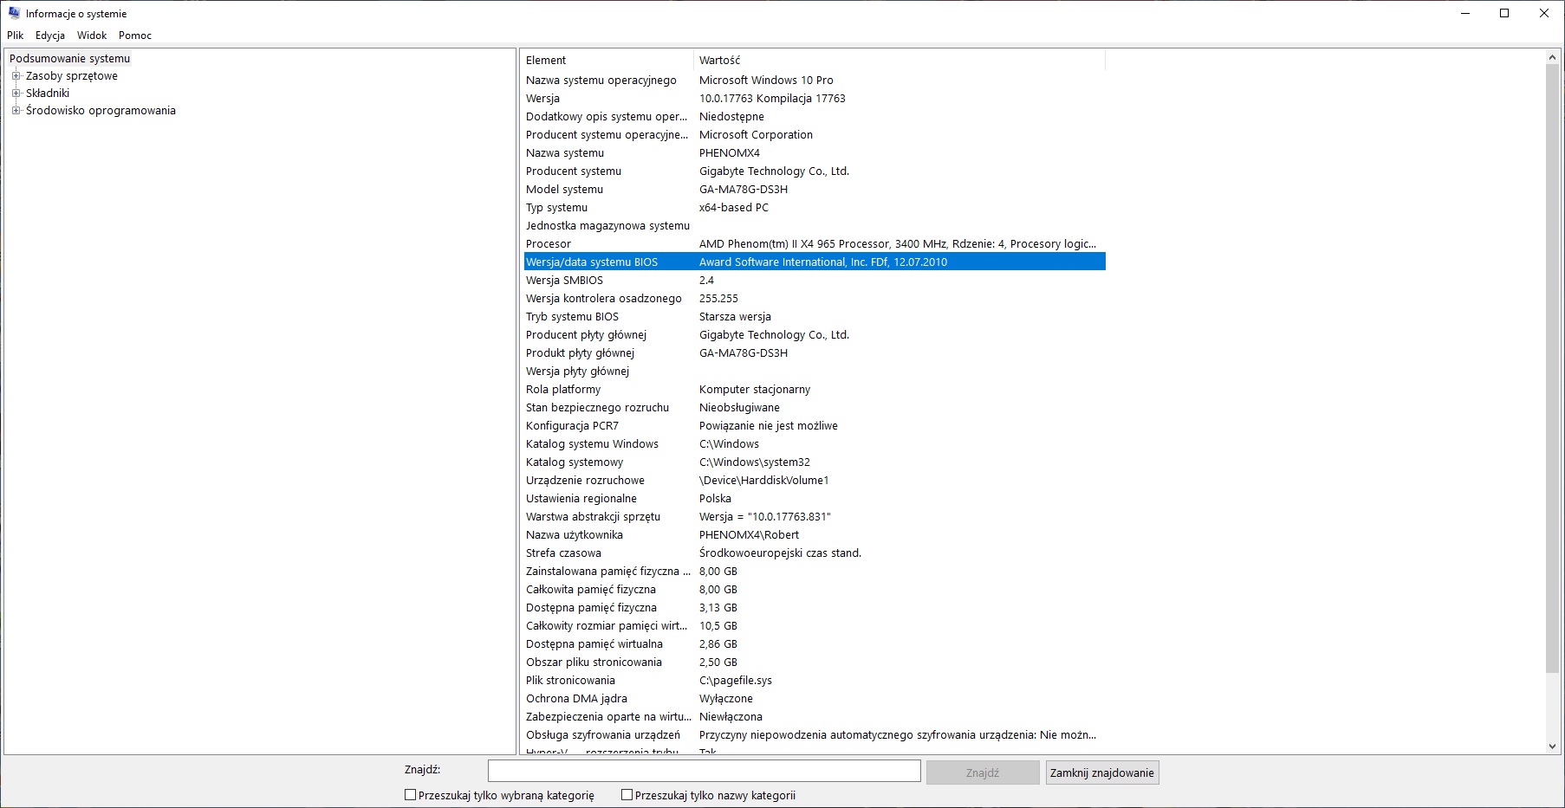Select the Plik stronicowania row
The image size is (1565, 808).
pyautogui.click(x=815, y=681)
